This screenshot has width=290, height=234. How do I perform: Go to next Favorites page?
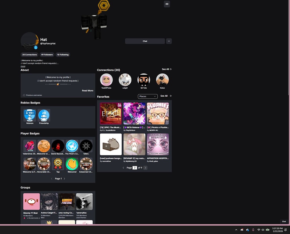click(x=145, y=168)
